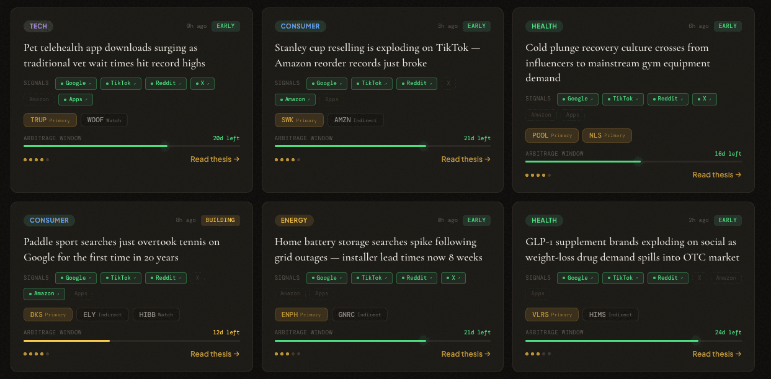Image resolution: width=771 pixels, height=379 pixels.
Task: Click the ENERGY category tag
Action: (294, 220)
